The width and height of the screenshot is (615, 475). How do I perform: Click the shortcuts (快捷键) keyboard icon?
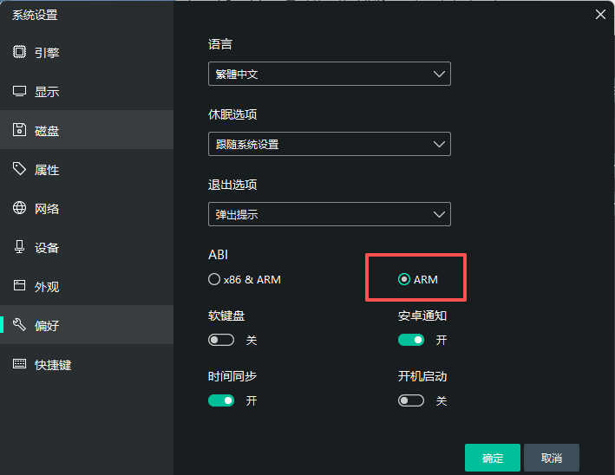tap(19, 364)
